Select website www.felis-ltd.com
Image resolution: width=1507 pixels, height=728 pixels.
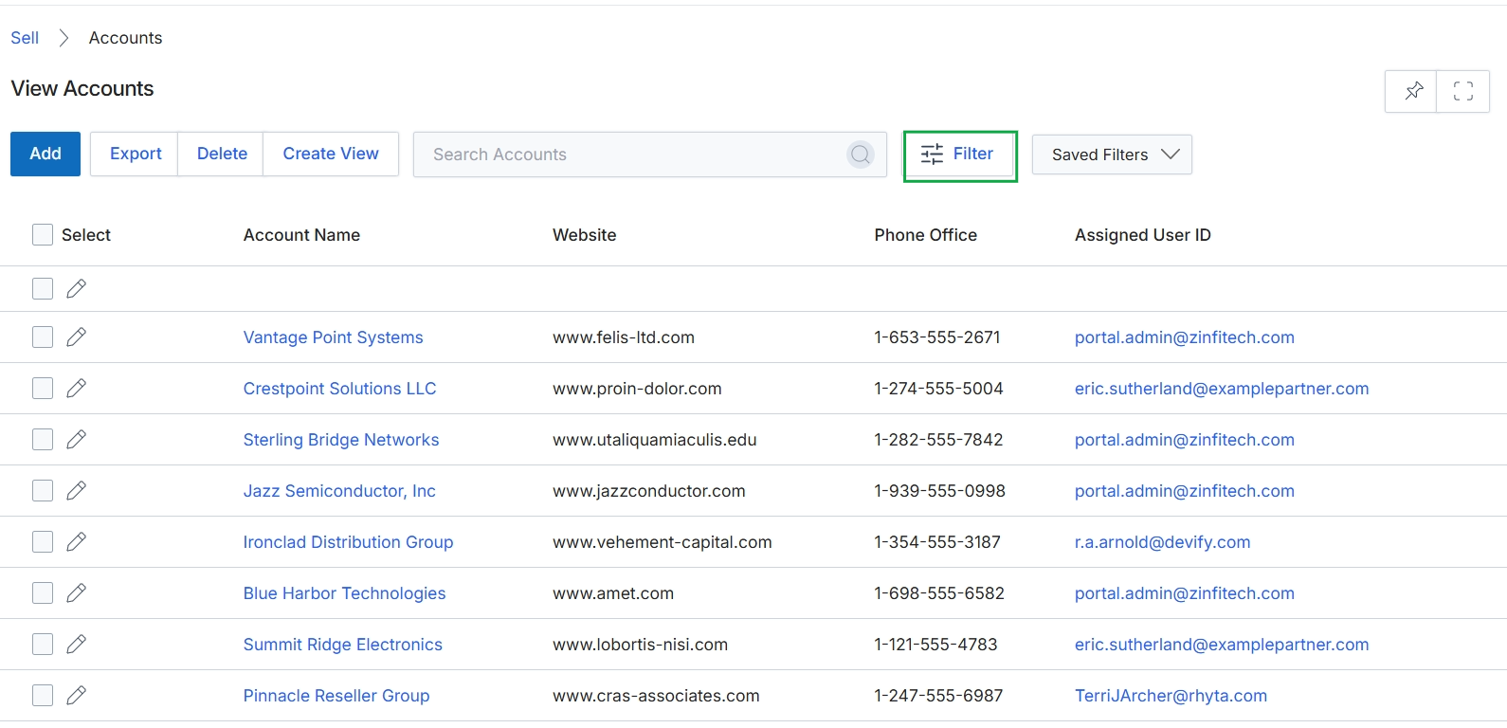pos(624,337)
